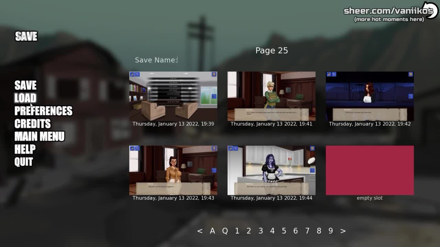Screen dimensions: 440x247
Task: Click the Save menu option
Action: [25, 85]
